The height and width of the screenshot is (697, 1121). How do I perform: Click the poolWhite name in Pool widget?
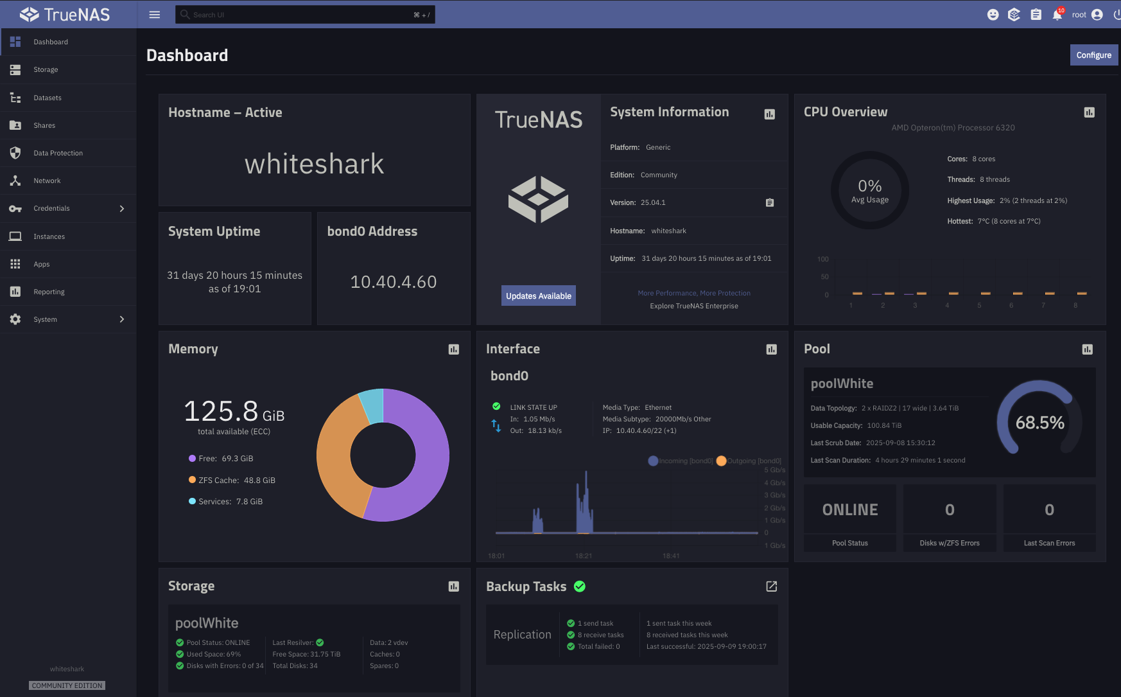842,384
